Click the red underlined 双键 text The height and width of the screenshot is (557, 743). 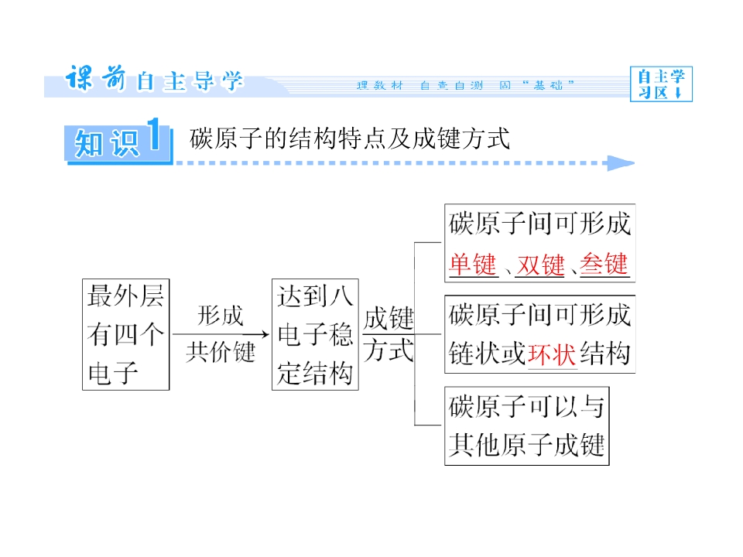tap(541, 265)
